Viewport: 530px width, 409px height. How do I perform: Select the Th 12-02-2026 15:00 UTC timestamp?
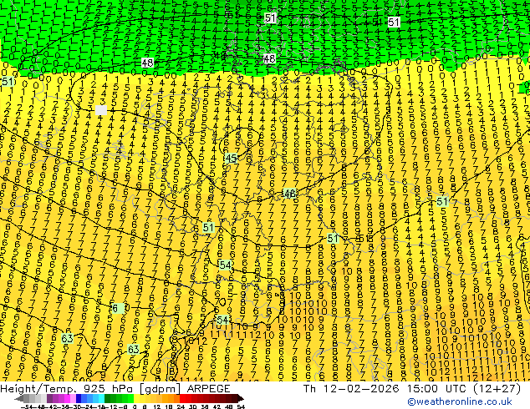pyautogui.click(x=412, y=389)
